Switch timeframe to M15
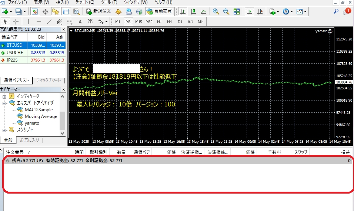 [138, 22]
